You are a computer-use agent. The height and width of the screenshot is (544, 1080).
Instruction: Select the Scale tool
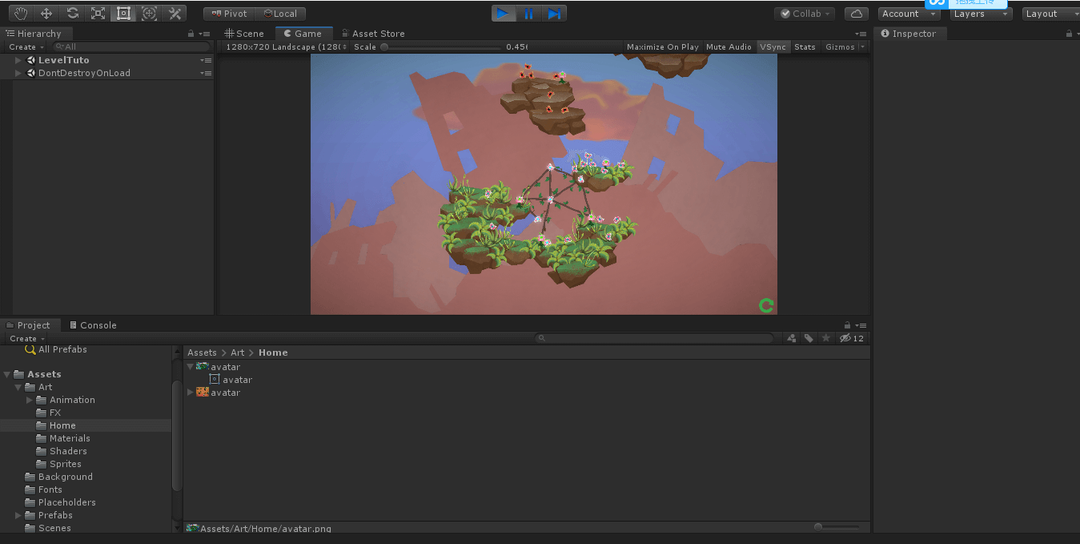point(98,14)
